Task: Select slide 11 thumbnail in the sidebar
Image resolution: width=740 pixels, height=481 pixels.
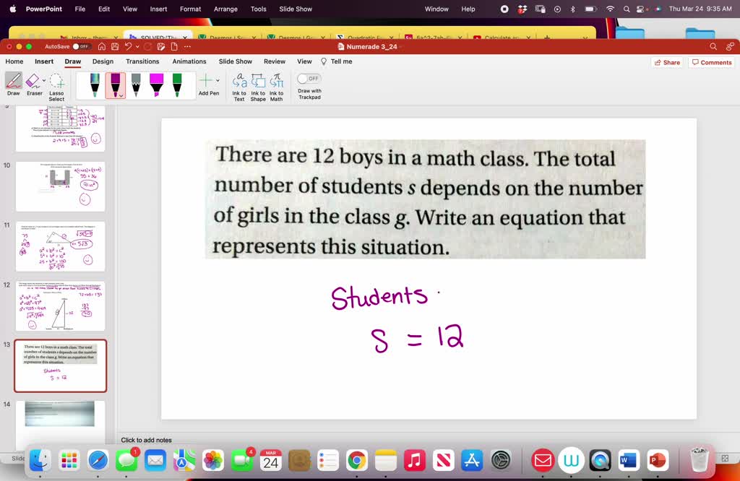Action: (61, 246)
